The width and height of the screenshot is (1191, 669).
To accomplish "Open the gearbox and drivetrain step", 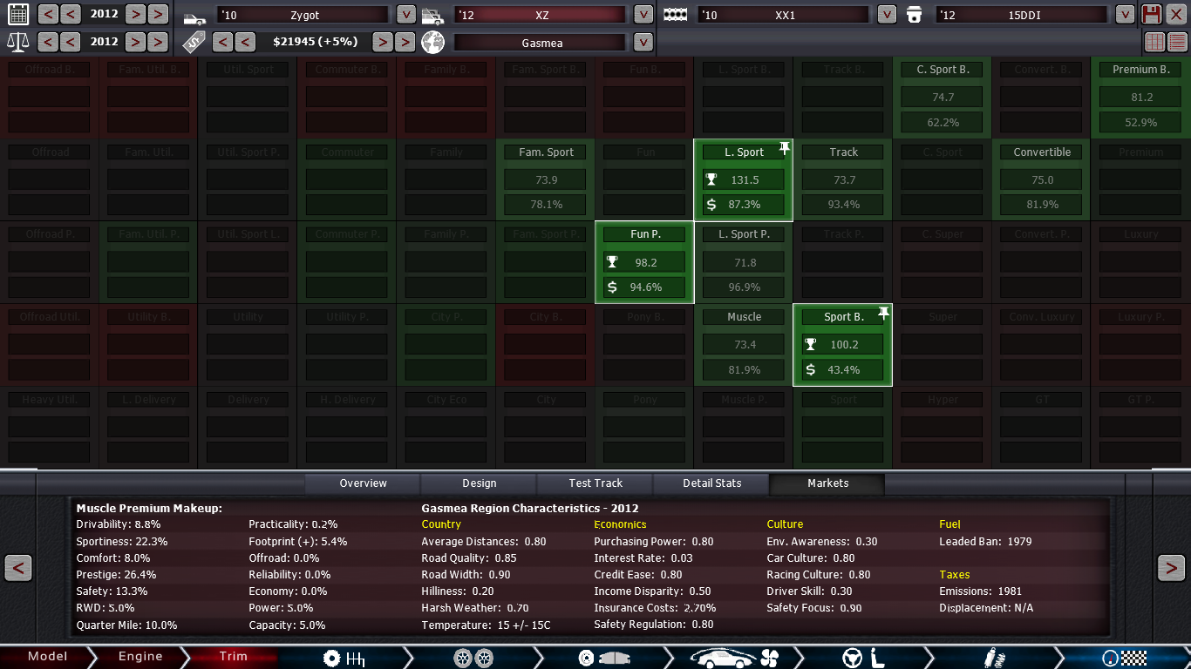I will [x=344, y=659].
